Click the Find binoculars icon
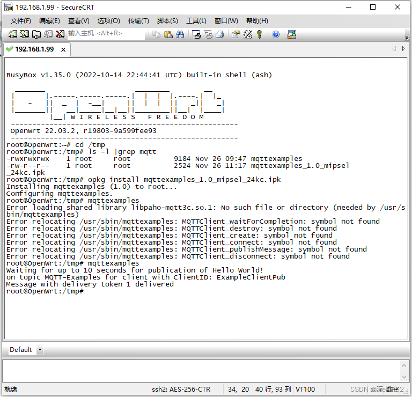 click(180, 34)
